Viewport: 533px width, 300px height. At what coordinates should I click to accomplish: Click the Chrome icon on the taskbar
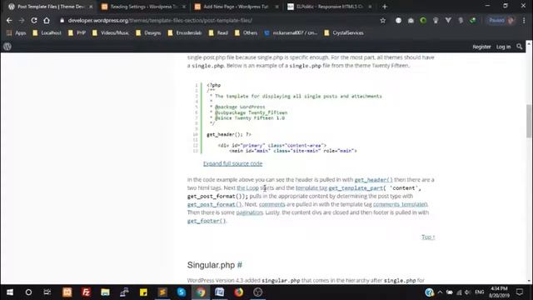click(x=201, y=292)
